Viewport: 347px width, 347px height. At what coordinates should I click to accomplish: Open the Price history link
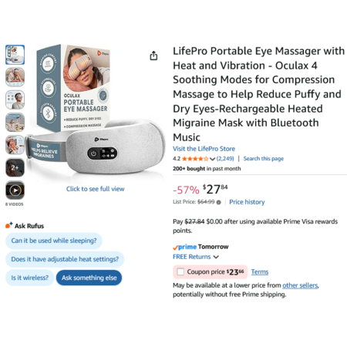pos(247,202)
